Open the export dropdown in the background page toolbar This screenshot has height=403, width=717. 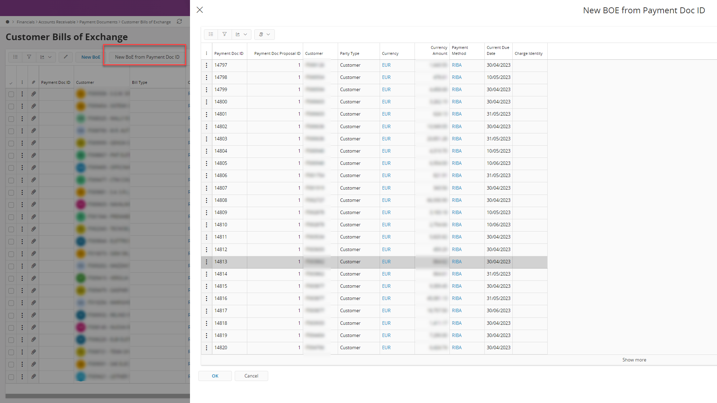[x=46, y=57]
